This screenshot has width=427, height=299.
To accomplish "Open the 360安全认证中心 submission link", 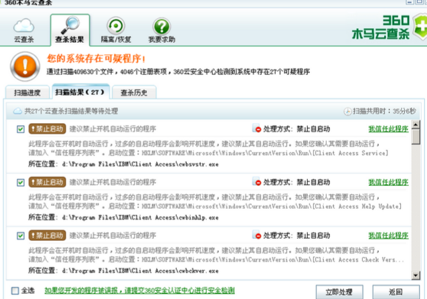I will pyautogui.click(x=139, y=290).
